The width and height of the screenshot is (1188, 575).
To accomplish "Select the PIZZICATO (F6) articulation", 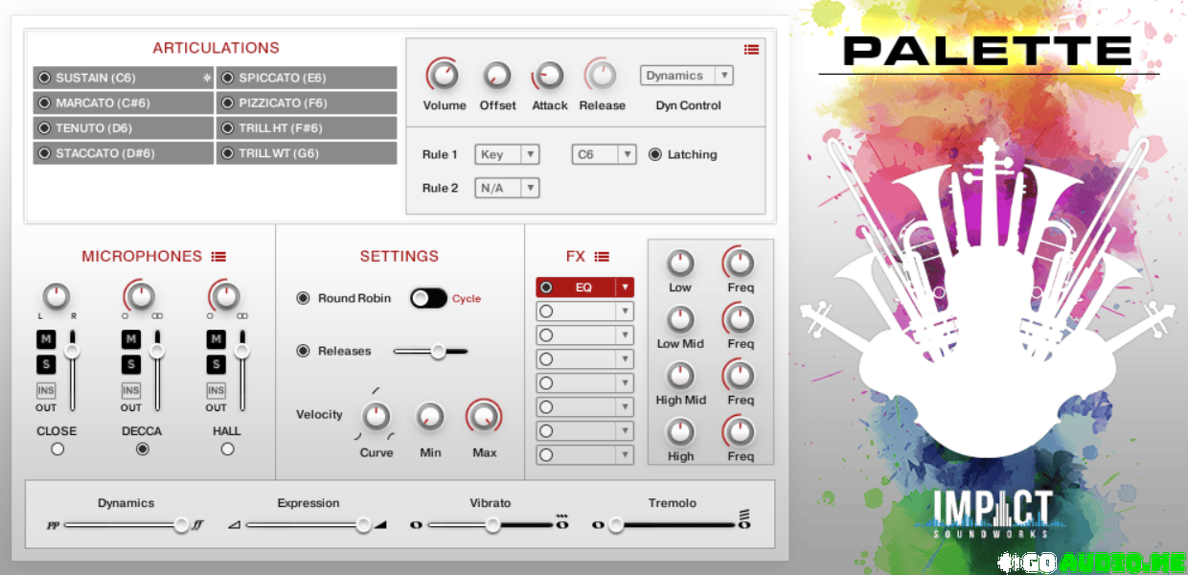I will [x=307, y=103].
